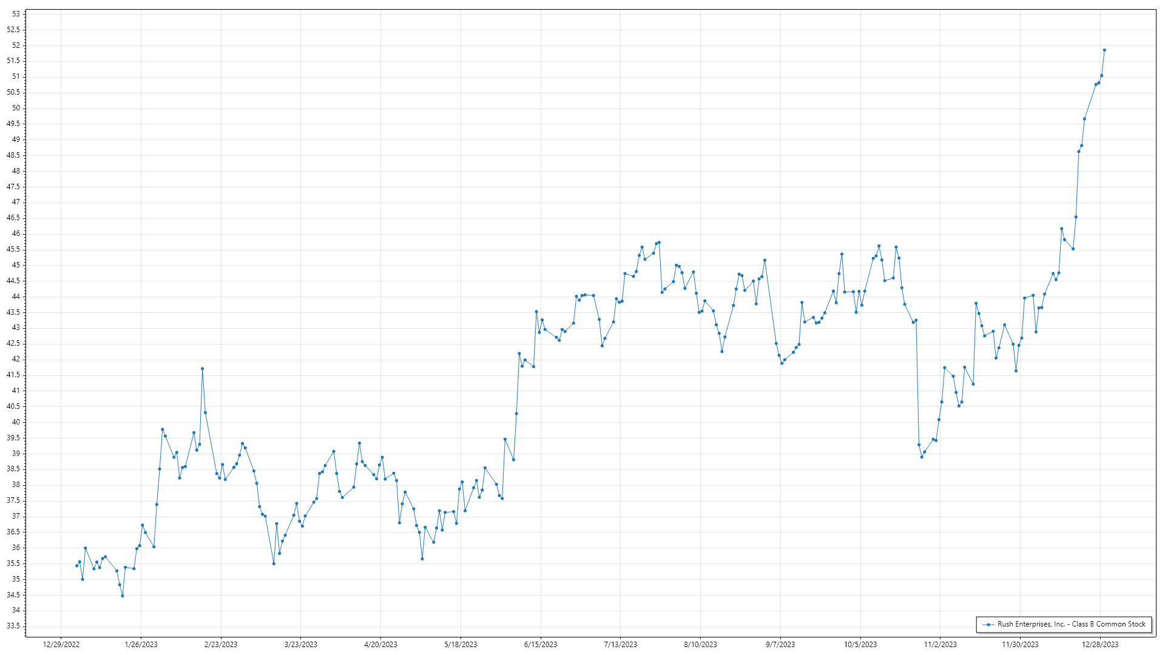Screen dimensions: 1165x655
Task: Click the 10/5/2023 x-axis date label
Action: [860, 644]
